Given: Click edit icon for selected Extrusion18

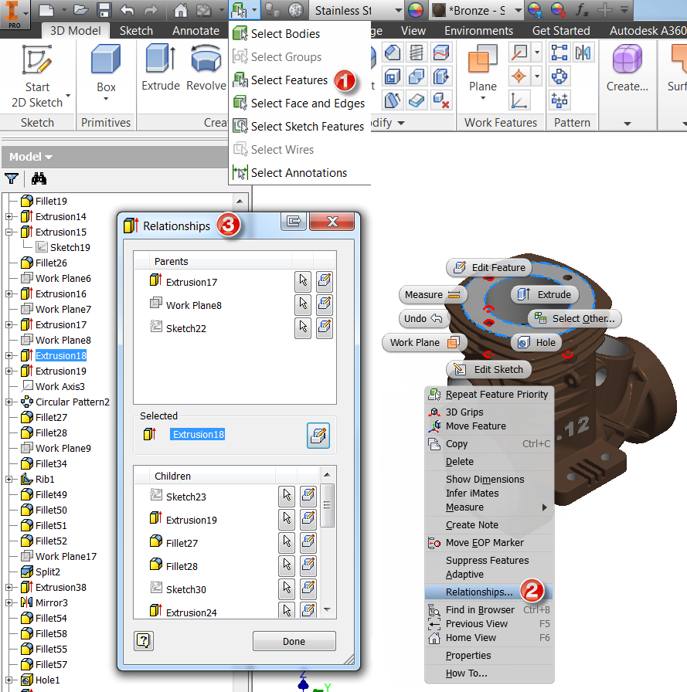Looking at the screenshot, I should pyautogui.click(x=318, y=435).
